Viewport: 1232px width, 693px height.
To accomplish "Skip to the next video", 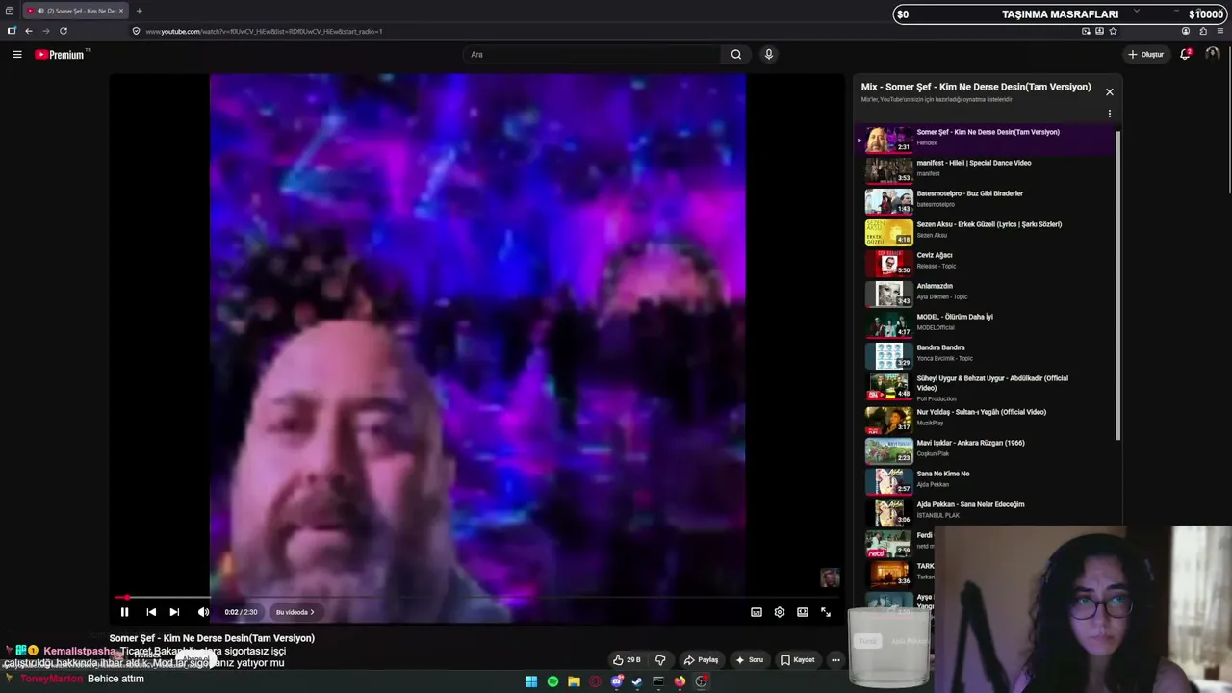I will 174,612.
